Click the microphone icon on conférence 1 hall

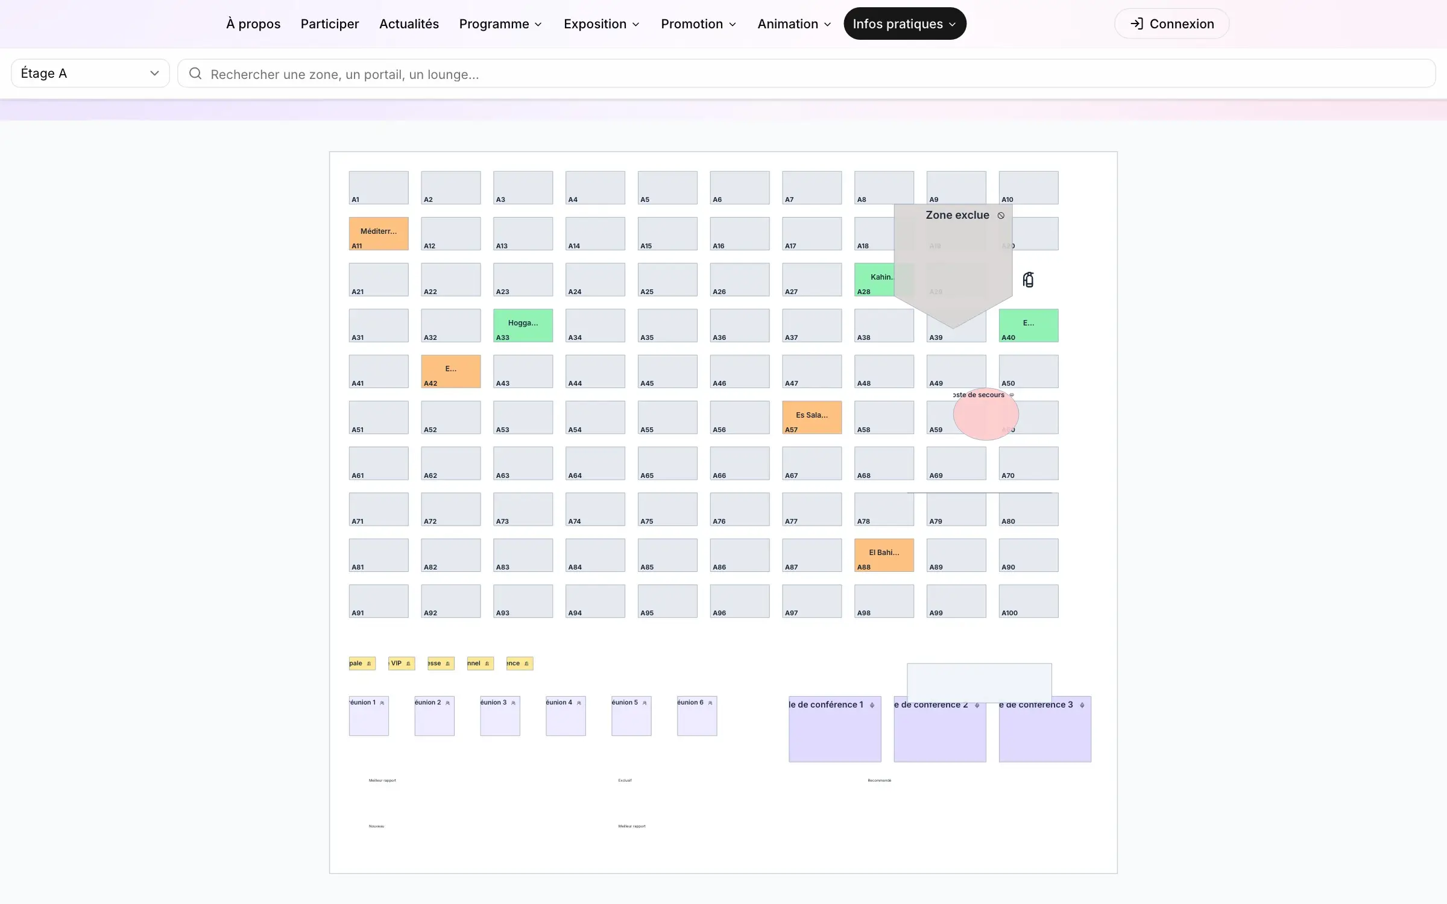(x=872, y=705)
